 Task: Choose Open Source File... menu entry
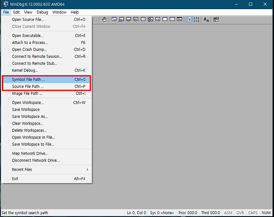click(47, 19)
